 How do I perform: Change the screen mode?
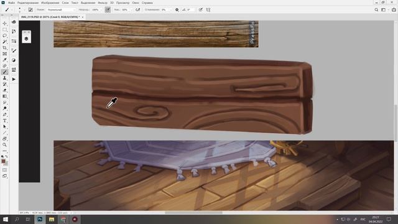4,176
